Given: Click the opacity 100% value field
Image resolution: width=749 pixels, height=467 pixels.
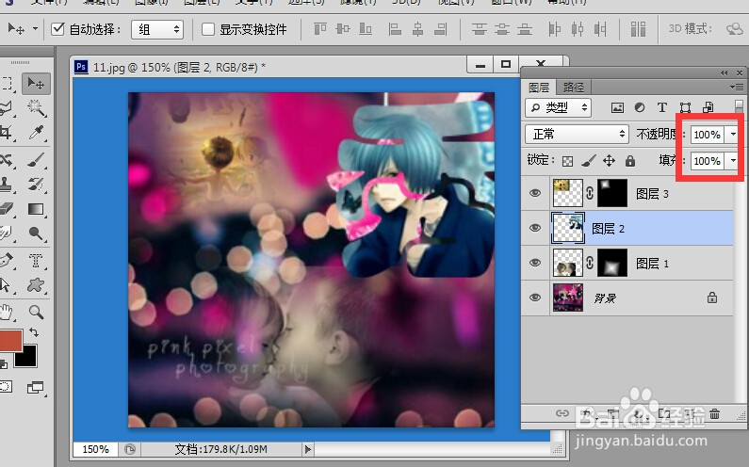Looking at the screenshot, I should pos(708,135).
